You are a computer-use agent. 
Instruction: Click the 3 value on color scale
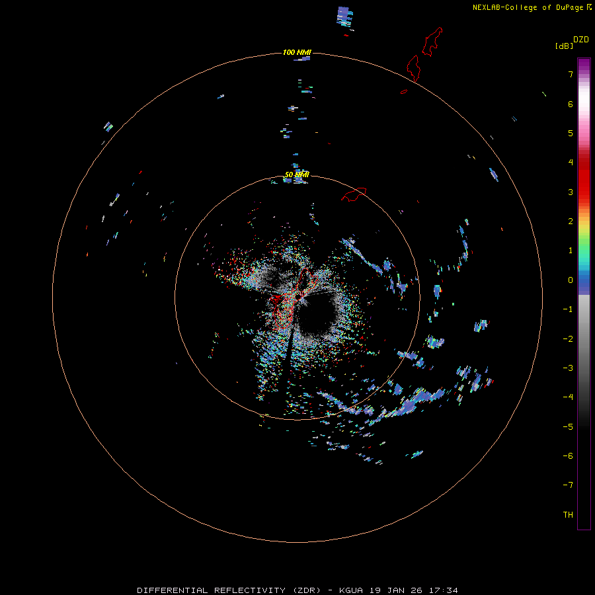(571, 192)
